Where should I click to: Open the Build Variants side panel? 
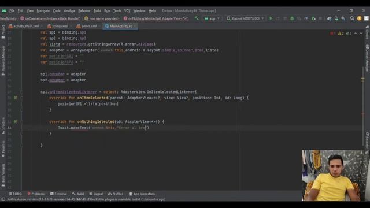point(3,175)
